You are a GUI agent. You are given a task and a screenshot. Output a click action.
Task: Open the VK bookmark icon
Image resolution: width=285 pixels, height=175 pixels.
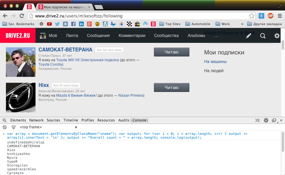(x=65, y=24)
